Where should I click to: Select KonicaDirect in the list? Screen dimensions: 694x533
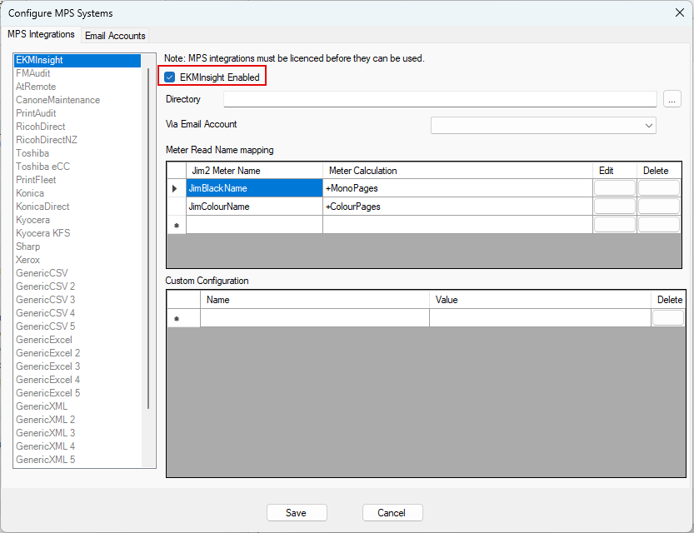(x=77, y=207)
